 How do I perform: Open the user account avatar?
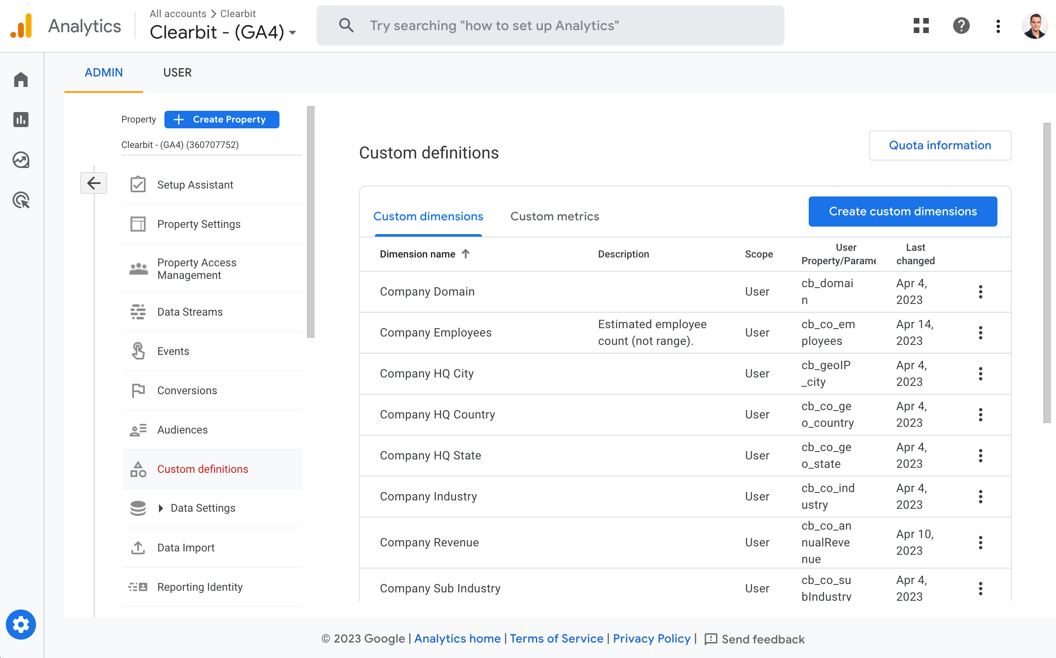[x=1035, y=26]
